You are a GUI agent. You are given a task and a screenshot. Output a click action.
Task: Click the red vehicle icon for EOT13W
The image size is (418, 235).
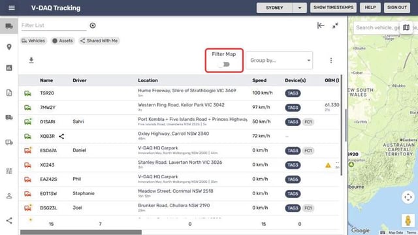(x=27, y=194)
